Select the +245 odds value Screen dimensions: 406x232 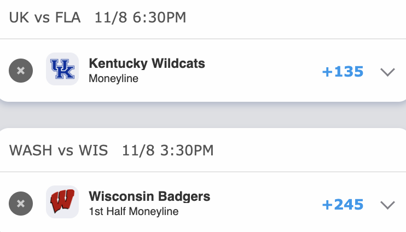tap(343, 205)
